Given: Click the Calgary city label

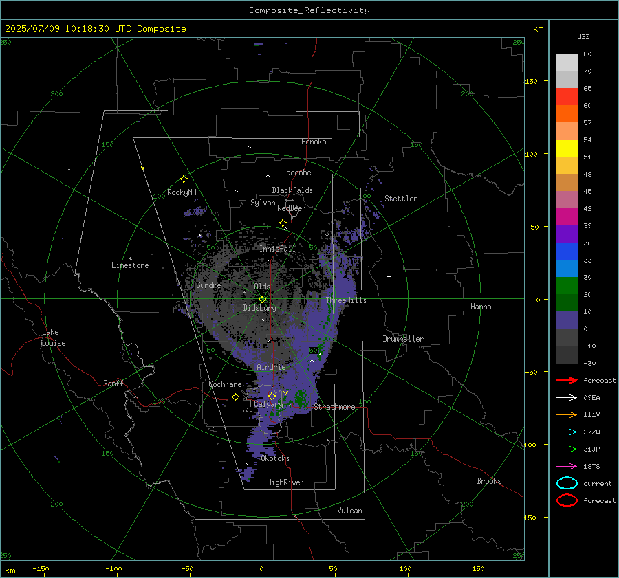Looking at the screenshot, I should [268, 404].
